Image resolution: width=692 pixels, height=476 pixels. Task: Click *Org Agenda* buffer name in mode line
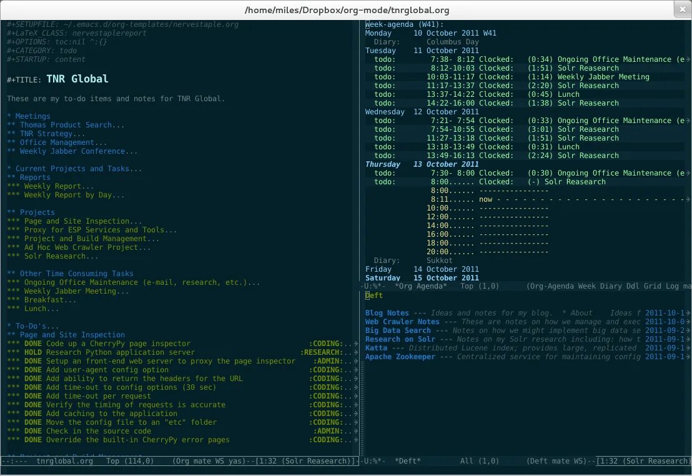[420, 286]
